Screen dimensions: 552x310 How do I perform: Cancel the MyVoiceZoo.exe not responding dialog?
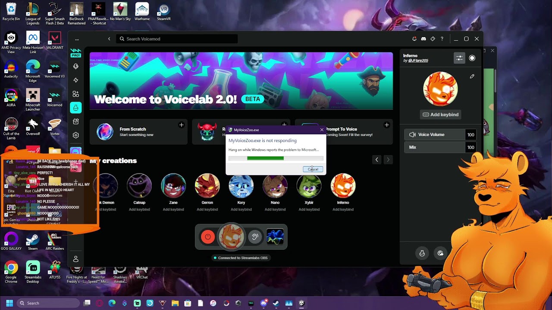(x=313, y=169)
